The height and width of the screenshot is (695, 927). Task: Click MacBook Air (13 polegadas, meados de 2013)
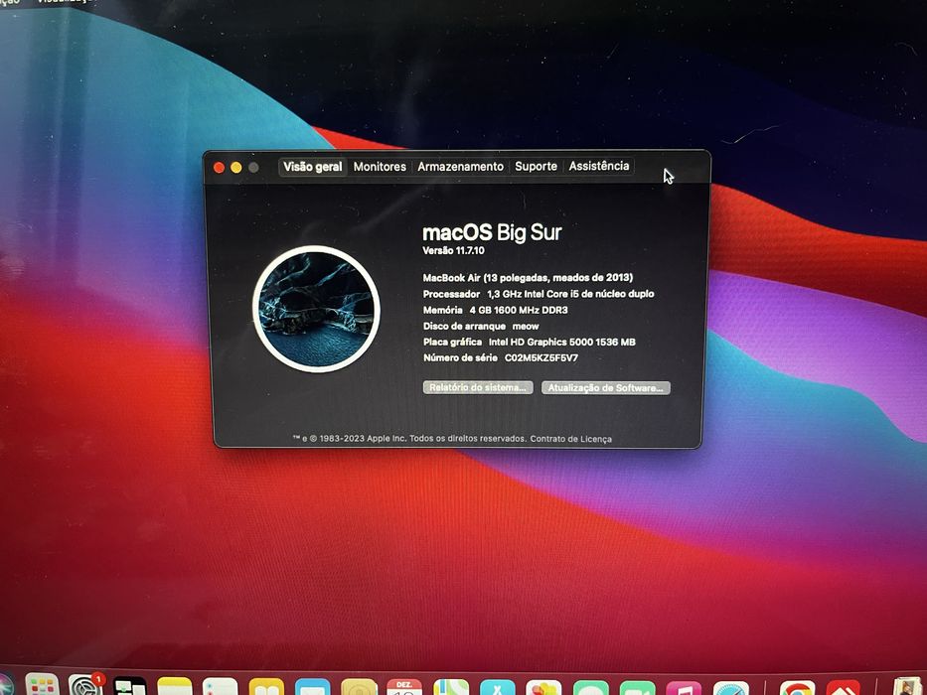(528, 278)
